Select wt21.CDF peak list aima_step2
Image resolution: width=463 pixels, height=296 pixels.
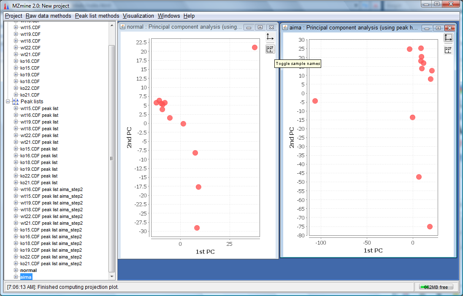click(x=51, y=223)
